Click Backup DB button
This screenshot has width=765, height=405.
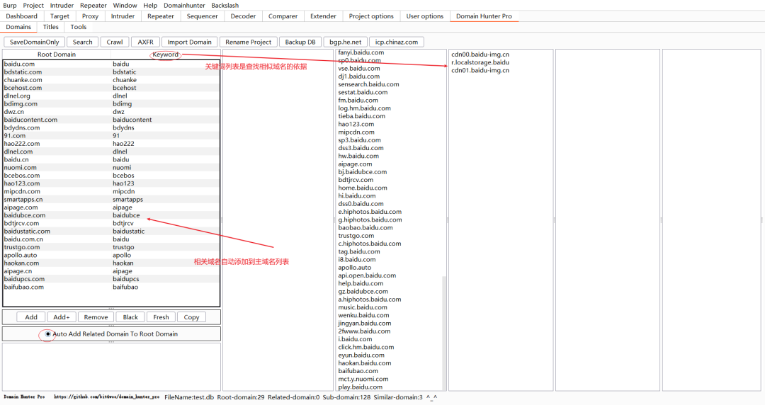300,42
